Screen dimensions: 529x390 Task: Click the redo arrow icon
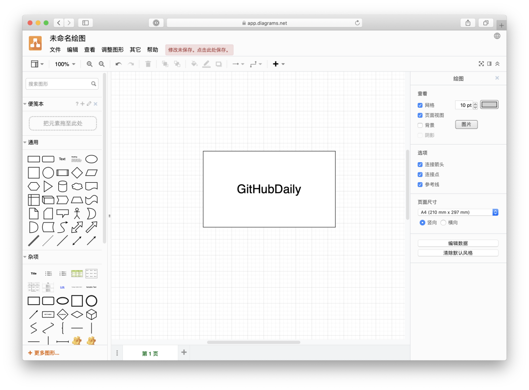[x=131, y=64]
